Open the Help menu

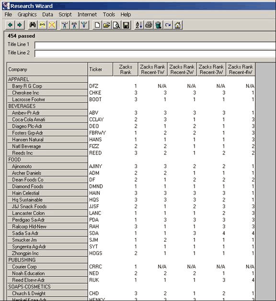point(126,14)
